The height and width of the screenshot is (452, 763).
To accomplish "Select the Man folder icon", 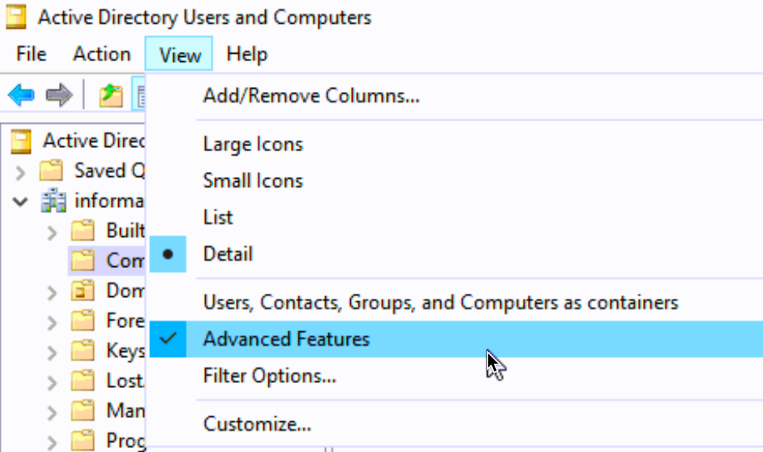I will tap(82, 411).
